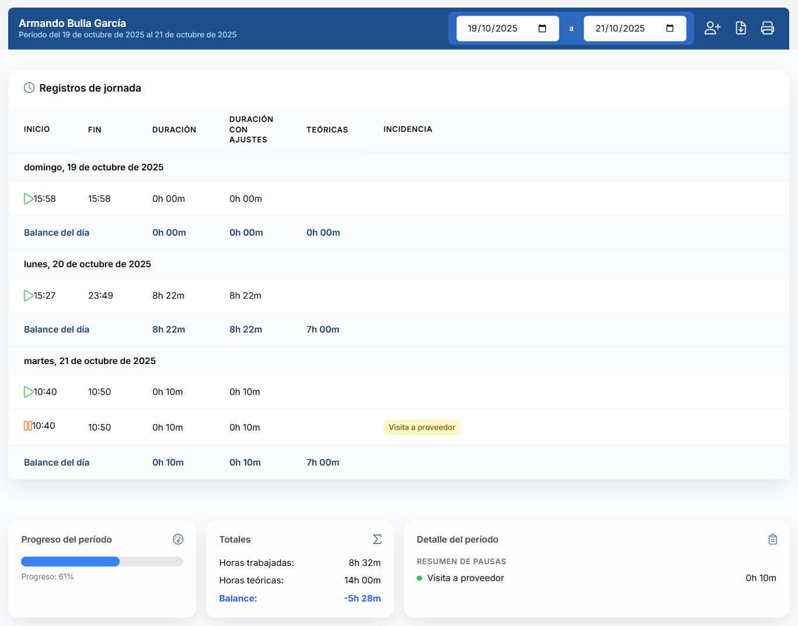Viewport: 798px width, 626px height.
Task: Click the clock icon beside Registros de jornada
Action: click(x=29, y=88)
